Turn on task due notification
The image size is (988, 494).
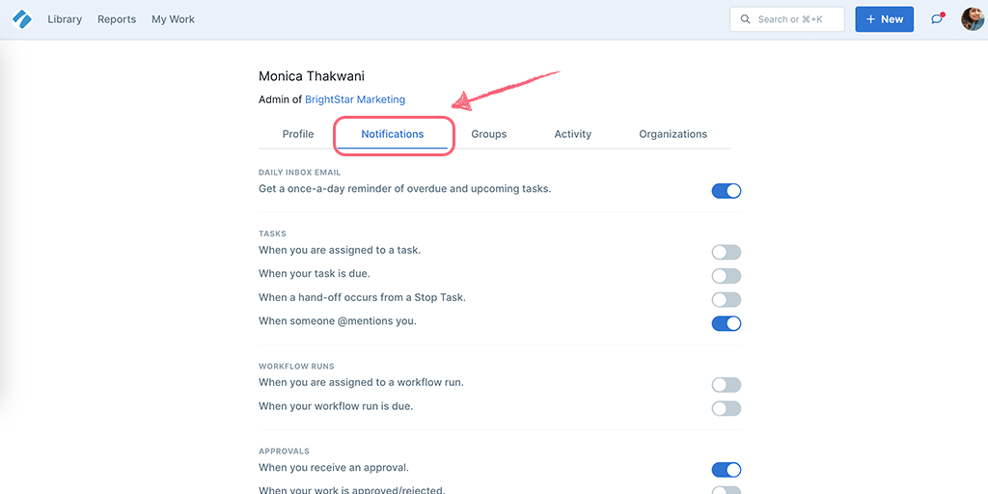[727, 276]
